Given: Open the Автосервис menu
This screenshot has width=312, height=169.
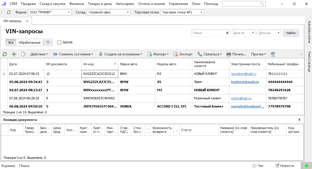Looking at the screenshot, I should [125, 4].
